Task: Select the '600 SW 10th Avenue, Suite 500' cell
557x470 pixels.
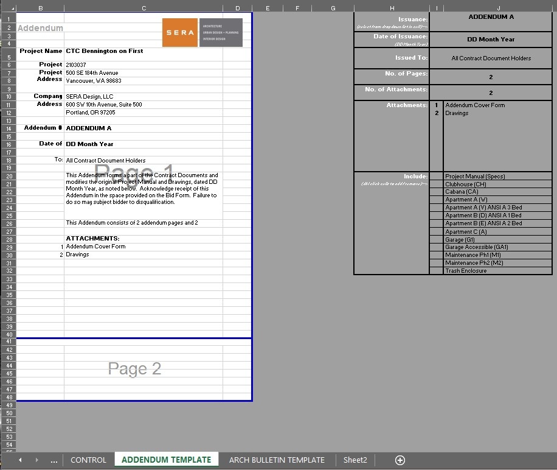Action: [144, 105]
